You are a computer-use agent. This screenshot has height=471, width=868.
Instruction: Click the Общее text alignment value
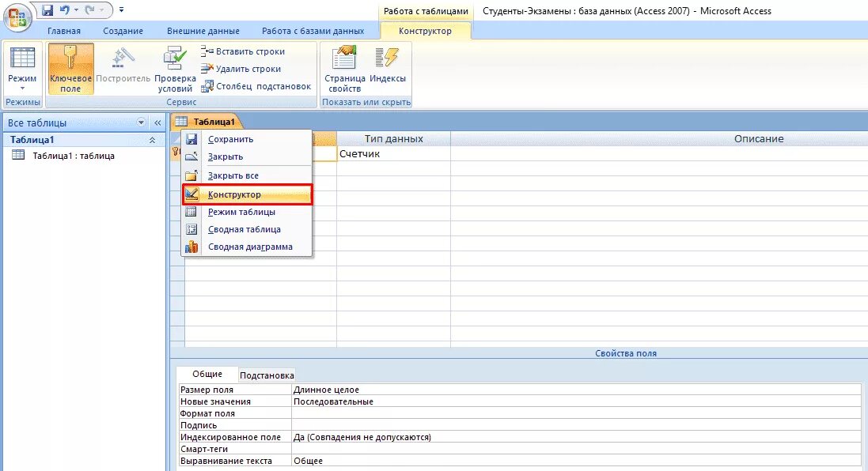576,461
